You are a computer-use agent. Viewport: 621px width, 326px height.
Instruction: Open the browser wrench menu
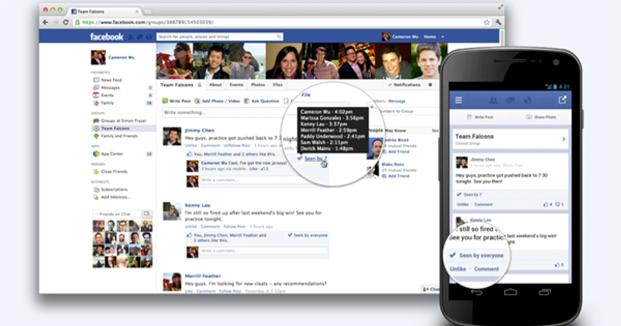click(x=499, y=22)
